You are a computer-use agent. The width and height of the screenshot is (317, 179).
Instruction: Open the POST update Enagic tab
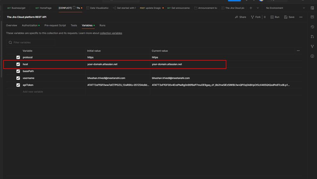tap(152, 8)
